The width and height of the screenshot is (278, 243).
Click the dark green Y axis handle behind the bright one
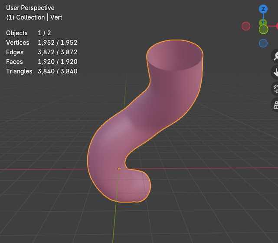click(x=263, y=22)
